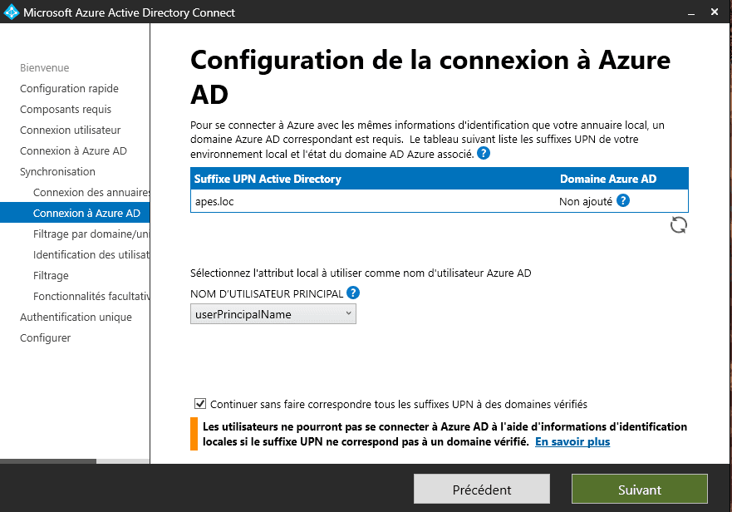Image resolution: width=732 pixels, height=512 pixels.
Task: Open 'Connexion utilisateur' sidebar step
Action: tap(71, 130)
